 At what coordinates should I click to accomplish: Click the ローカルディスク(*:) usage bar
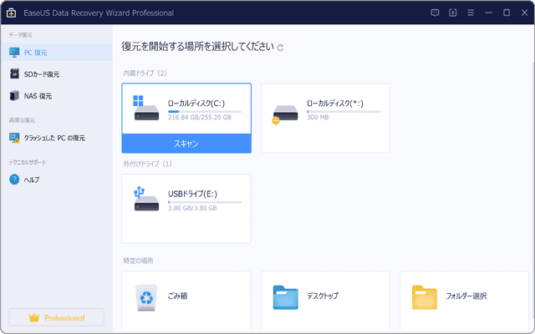pyautogui.click(x=344, y=111)
